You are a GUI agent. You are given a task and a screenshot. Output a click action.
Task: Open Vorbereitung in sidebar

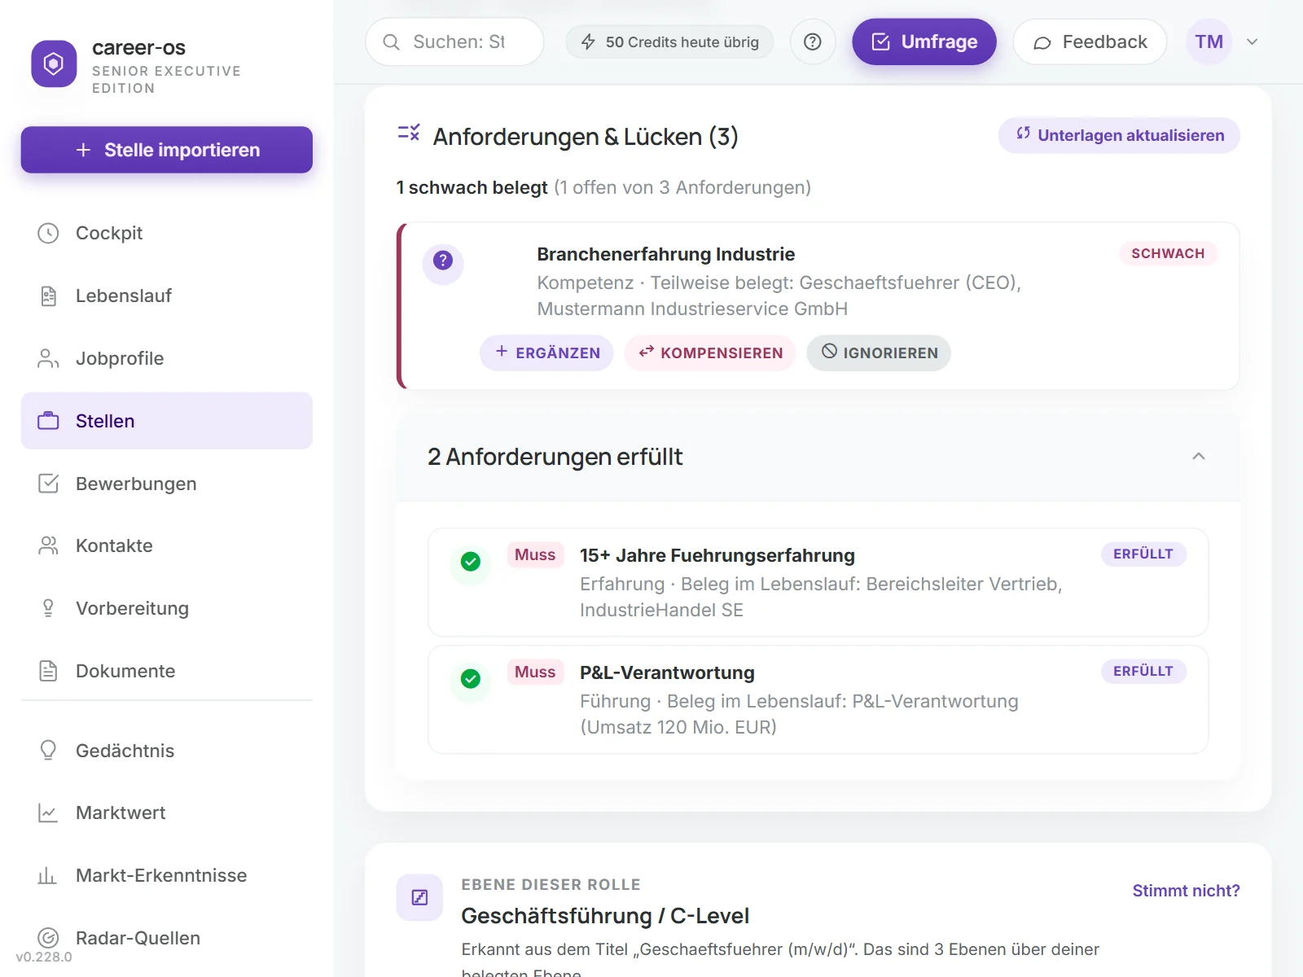coord(167,608)
